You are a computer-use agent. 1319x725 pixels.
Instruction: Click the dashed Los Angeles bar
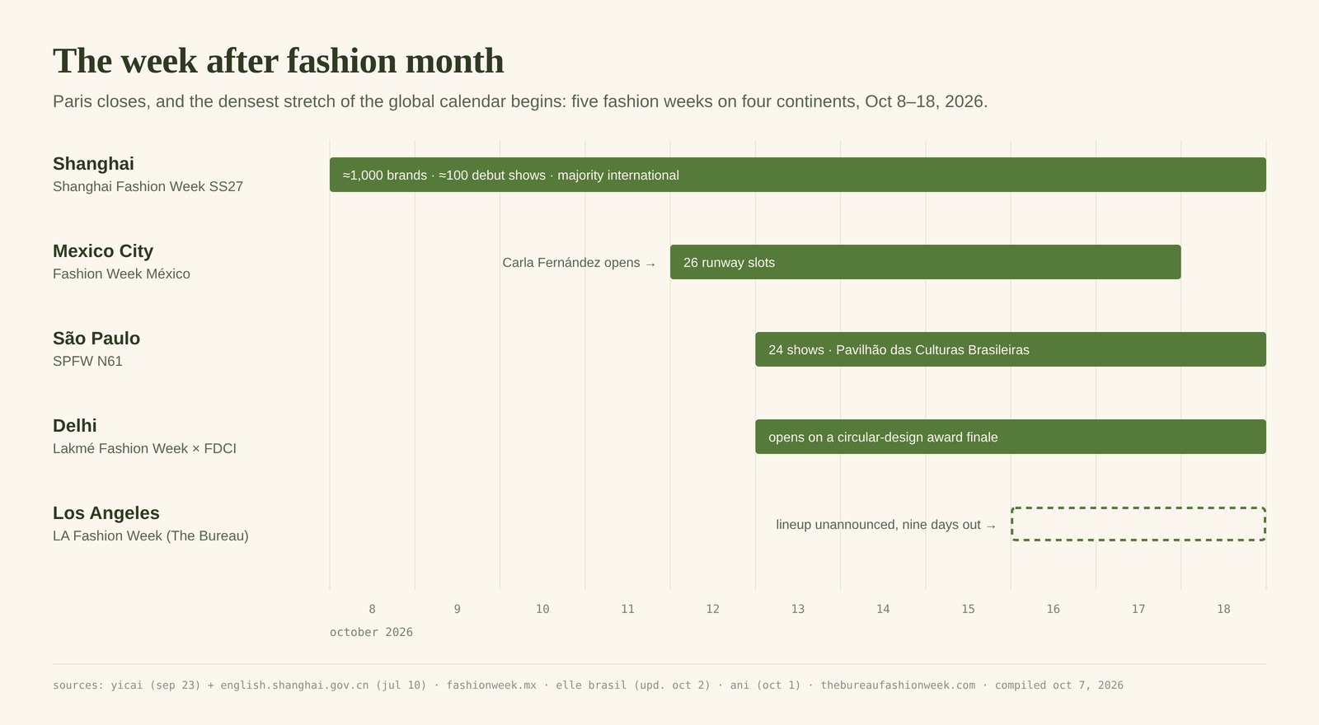click(x=1138, y=524)
